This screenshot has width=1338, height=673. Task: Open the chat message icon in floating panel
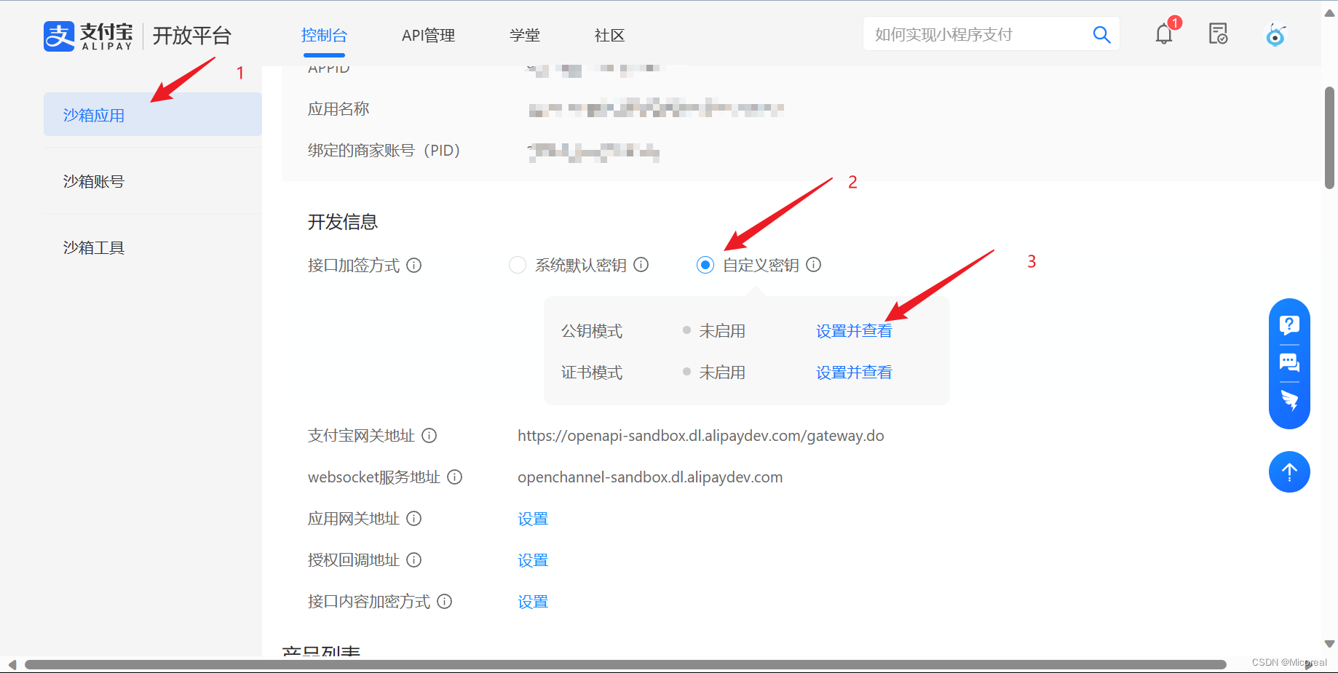[x=1289, y=362]
